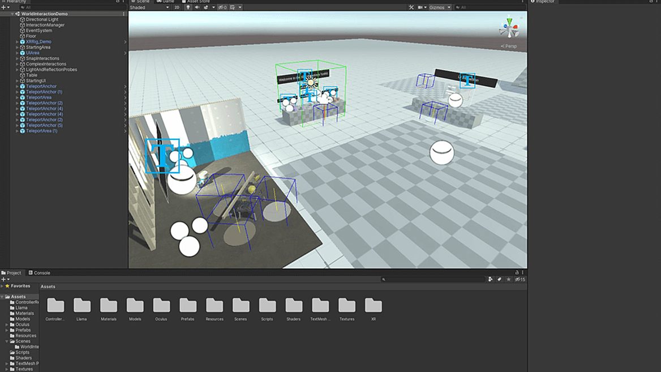The width and height of the screenshot is (661, 372).
Task: Click the Hierarchy plus create button
Action: pyautogui.click(x=3, y=7)
